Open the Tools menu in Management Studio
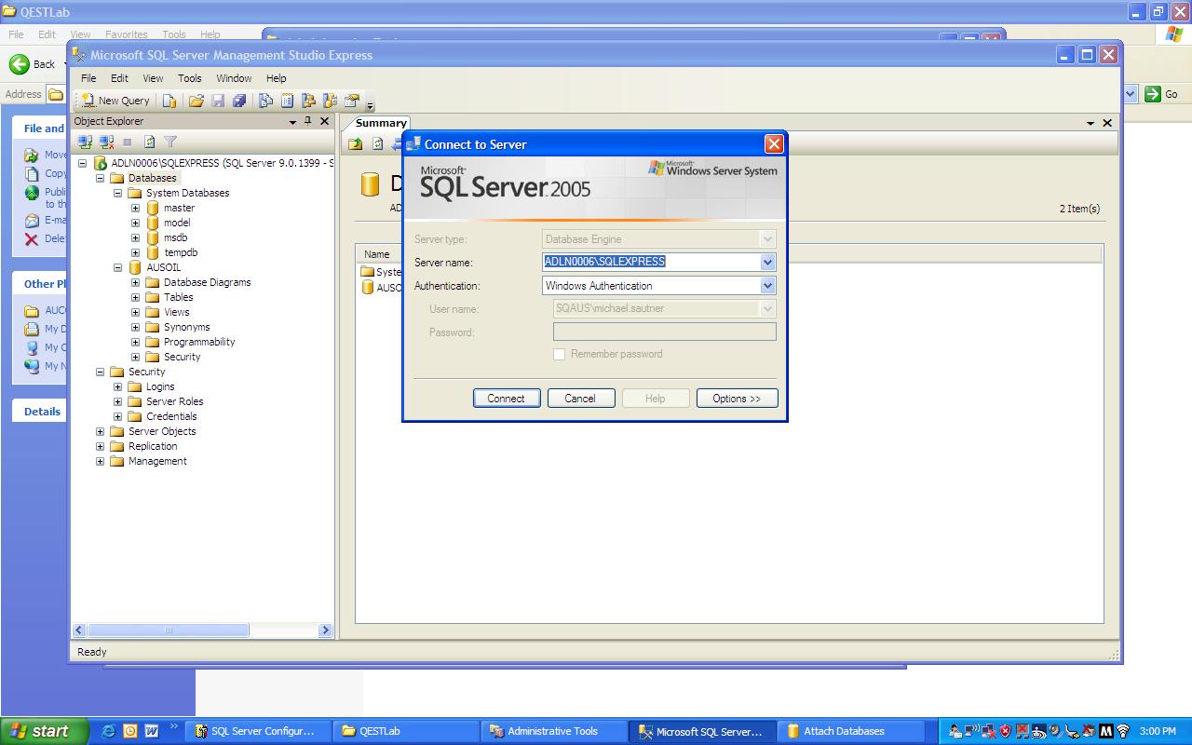Viewport: 1192px width, 745px height. [189, 78]
